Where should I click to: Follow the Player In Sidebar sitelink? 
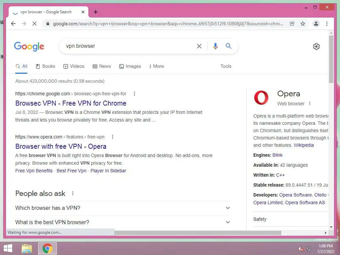[x=108, y=171]
